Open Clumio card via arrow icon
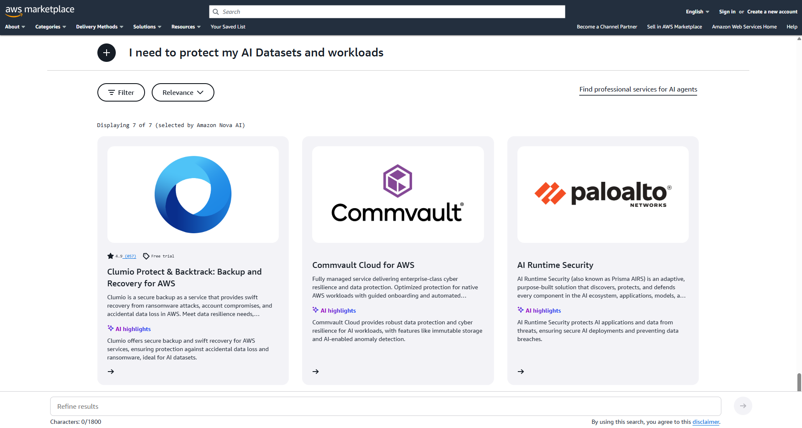The width and height of the screenshot is (802, 428). pos(111,372)
